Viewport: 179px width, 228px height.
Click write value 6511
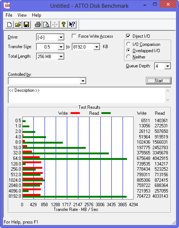pyautogui.click(x=146, y=121)
